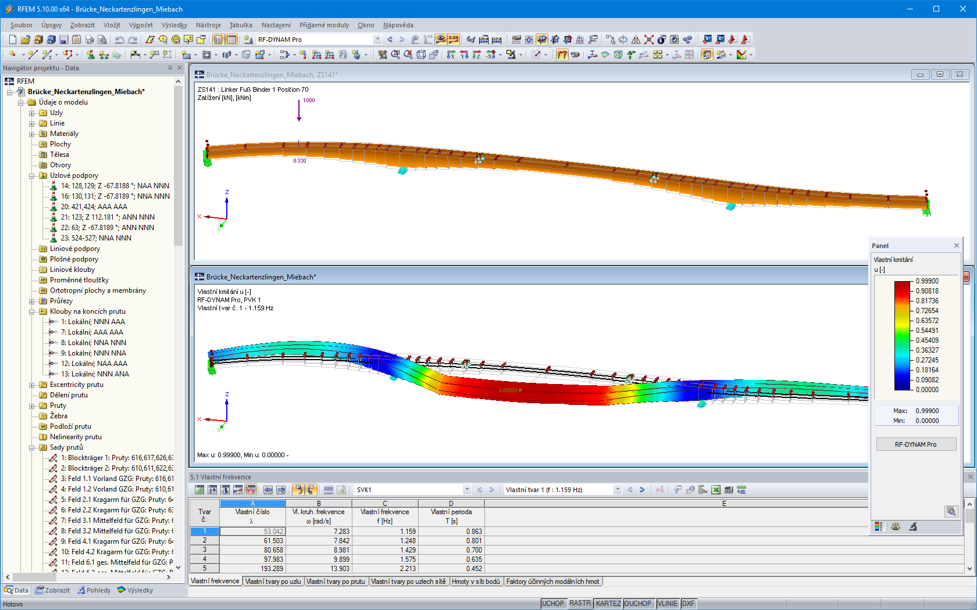The width and height of the screenshot is (977, 610).
Task: Expand the Materiály tree node
Action: (x=32, y=134)
